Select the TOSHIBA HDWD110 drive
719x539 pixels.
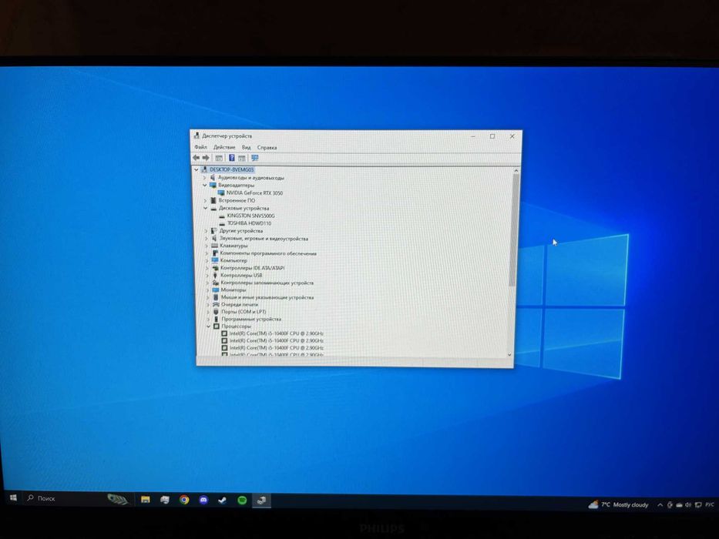tap(250, 223)
